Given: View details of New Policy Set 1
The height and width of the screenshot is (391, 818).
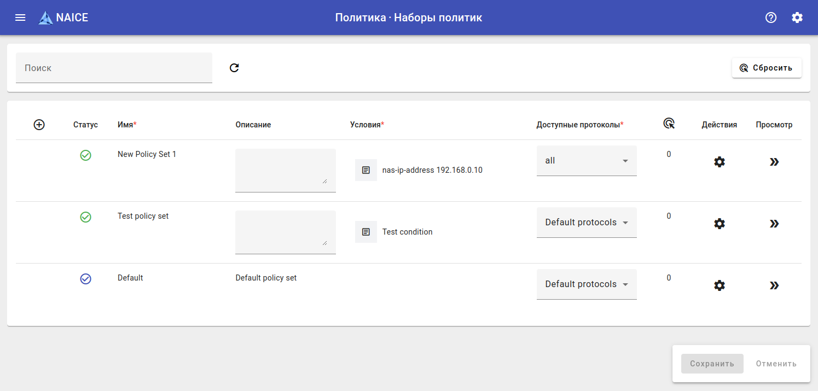Looking at the screenshot, I should click(774, 162).
